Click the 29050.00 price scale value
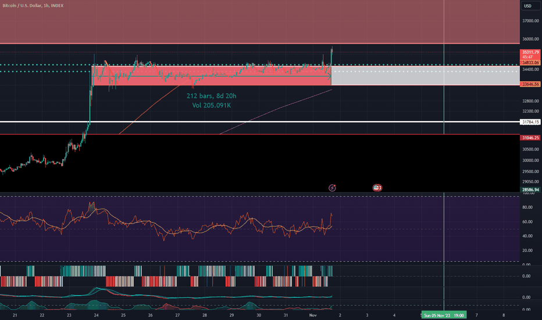This screenshot has height=320, width=542. coord(530,182)
